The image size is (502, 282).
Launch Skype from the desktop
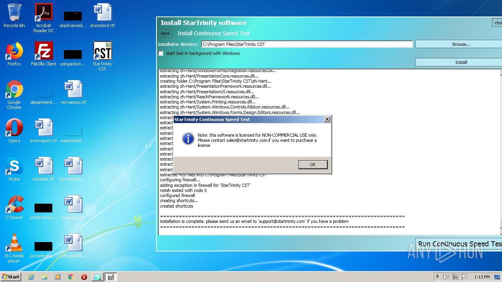(14, 169)
